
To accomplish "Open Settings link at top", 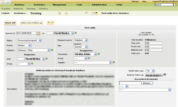I will click(x=135, y=1).
